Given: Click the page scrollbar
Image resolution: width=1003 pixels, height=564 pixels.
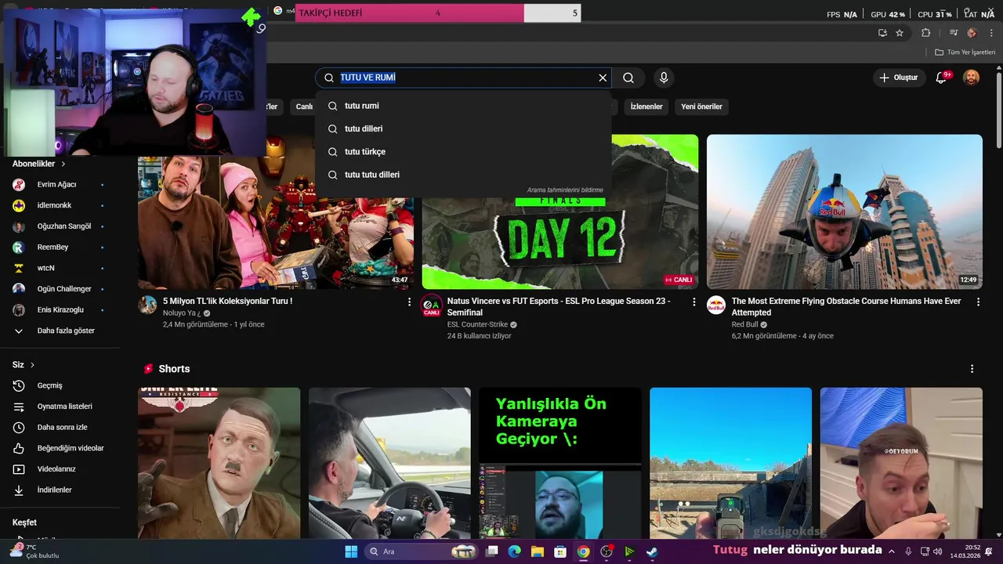Looking at the screenshot, I should (998, 110).
